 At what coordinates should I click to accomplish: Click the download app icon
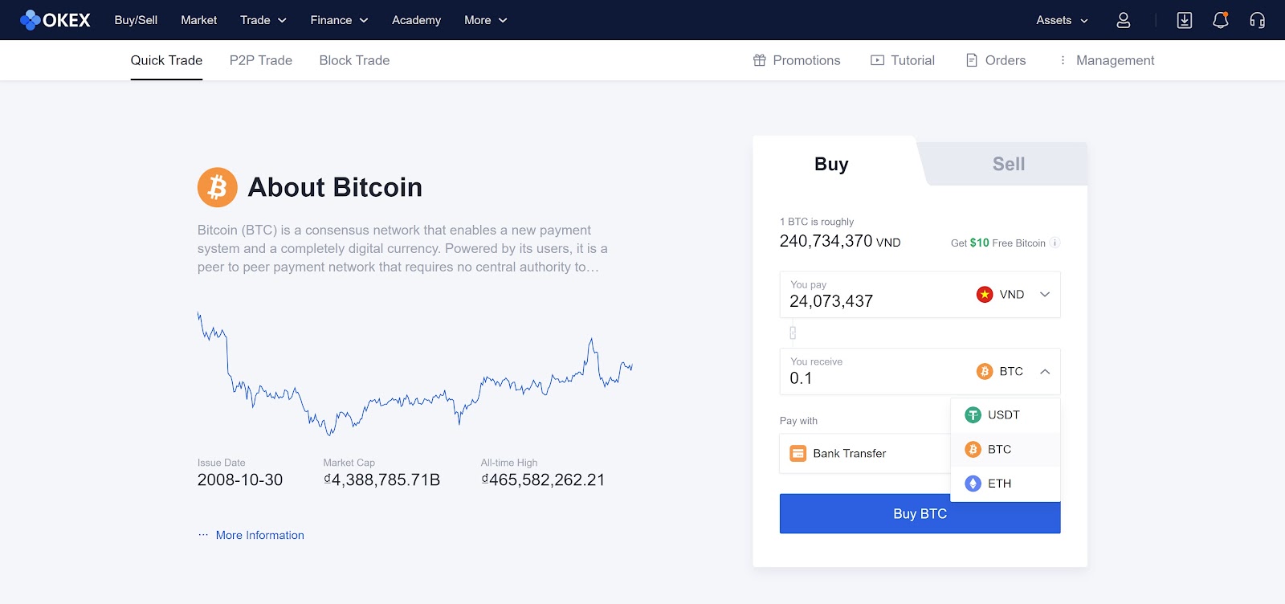tap(1184, 20)
